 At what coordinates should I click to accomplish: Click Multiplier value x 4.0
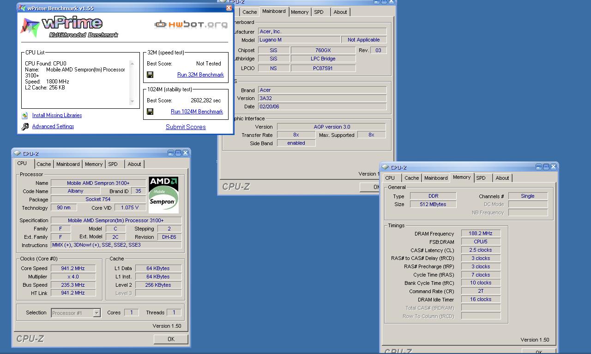coord(73,277)
